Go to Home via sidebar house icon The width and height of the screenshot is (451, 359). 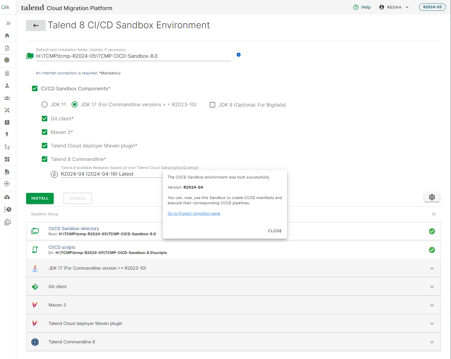[7, 36]
